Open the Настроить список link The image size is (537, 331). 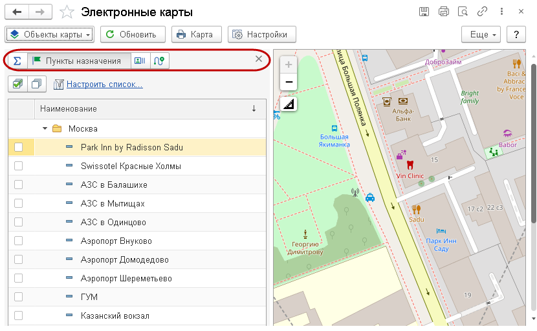click(x=104, y=84)
